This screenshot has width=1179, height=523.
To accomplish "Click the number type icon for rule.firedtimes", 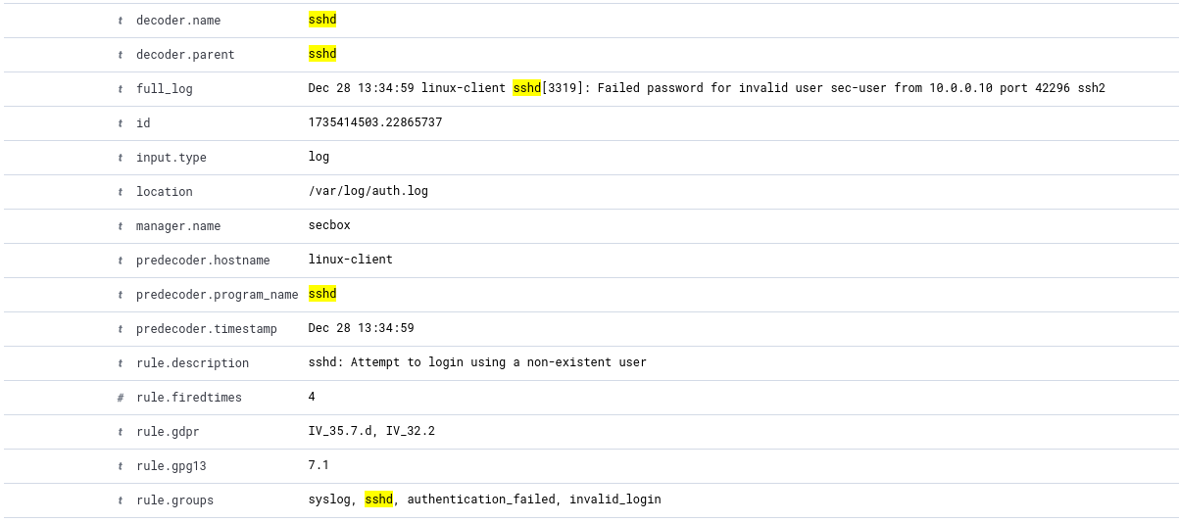I will 121,398.
